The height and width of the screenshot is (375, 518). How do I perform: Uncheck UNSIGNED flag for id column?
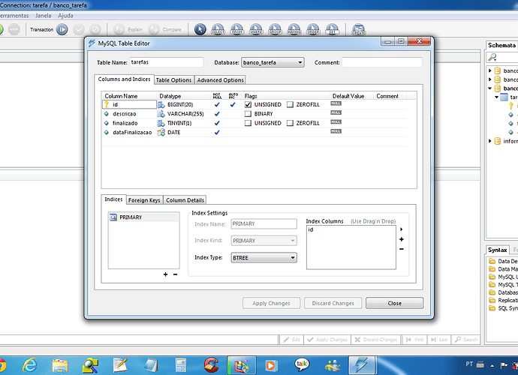248,105
